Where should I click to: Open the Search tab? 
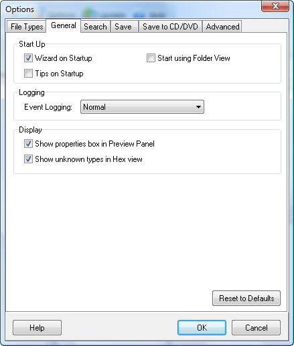click(95, 27)
